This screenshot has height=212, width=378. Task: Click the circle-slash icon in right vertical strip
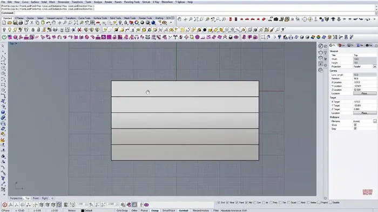tap(321, 46)
